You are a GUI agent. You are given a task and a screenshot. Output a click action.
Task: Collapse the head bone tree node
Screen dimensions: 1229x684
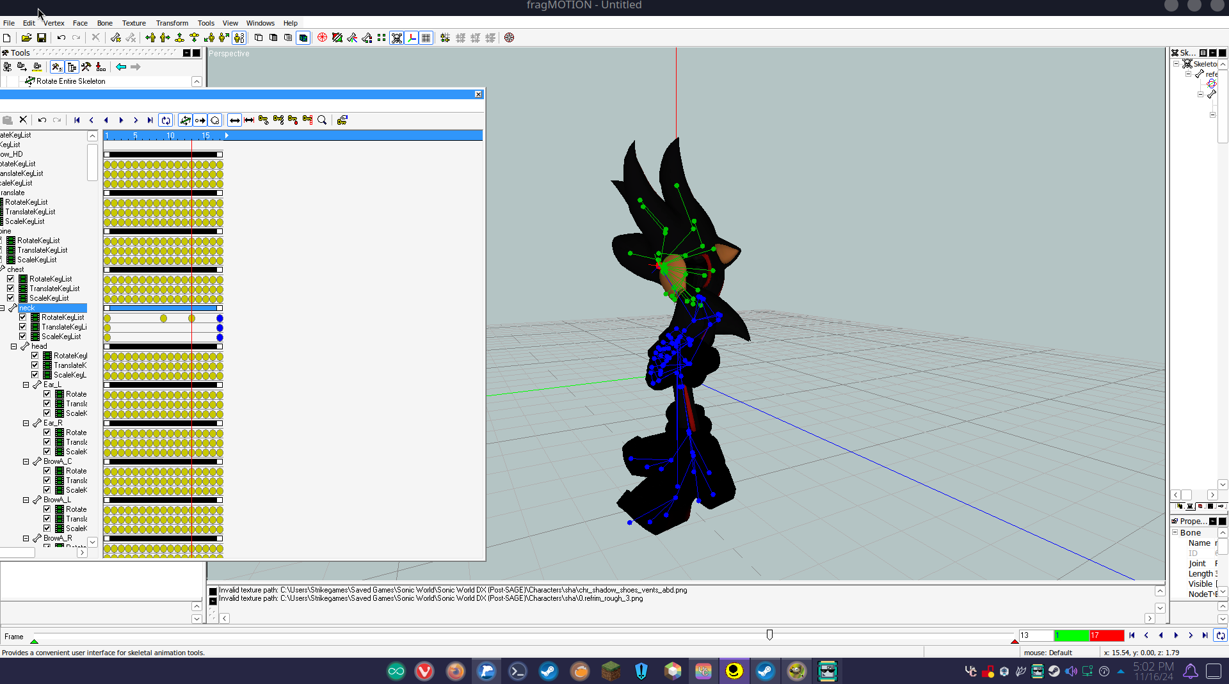coord(13,346)
